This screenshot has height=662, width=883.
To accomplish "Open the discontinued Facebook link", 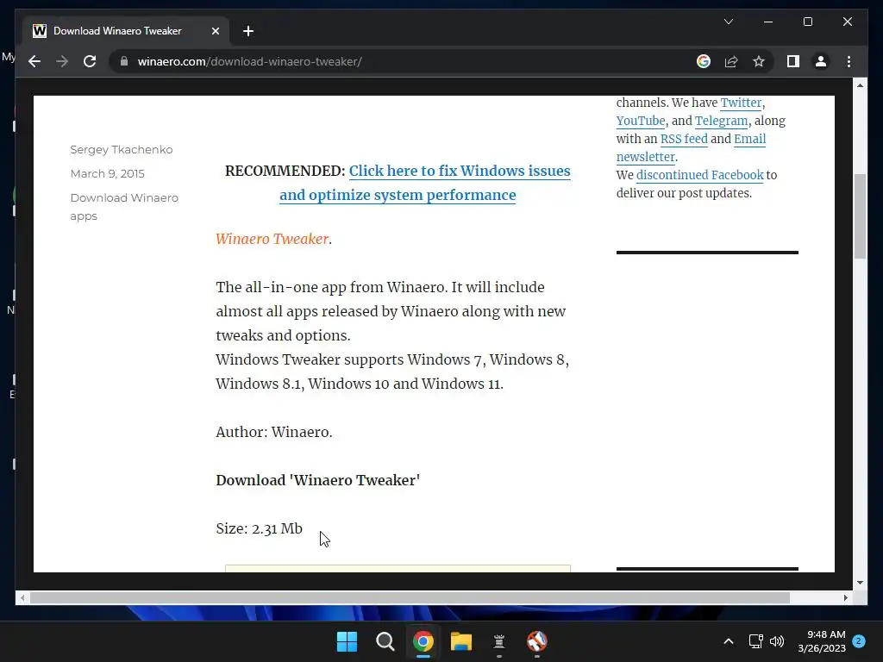I will [x=699, y=174].
